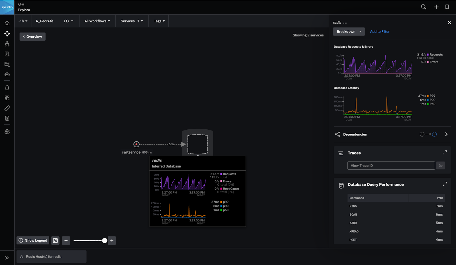Open the Splunk home icon in sidebar
Image resolution: width=456 pixels, height=265 pixels.
(7, 23)
